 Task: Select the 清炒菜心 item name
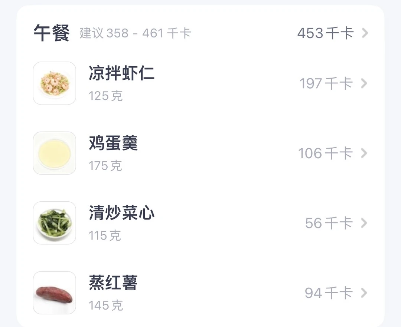121,213
